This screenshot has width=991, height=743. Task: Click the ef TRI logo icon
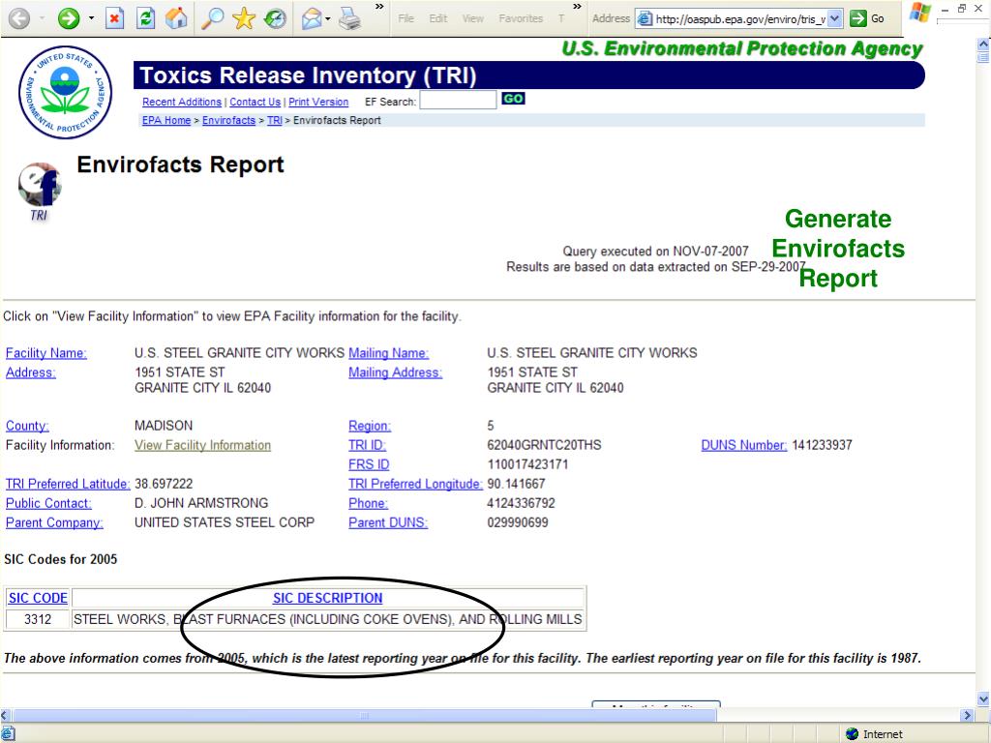(40, 192)
